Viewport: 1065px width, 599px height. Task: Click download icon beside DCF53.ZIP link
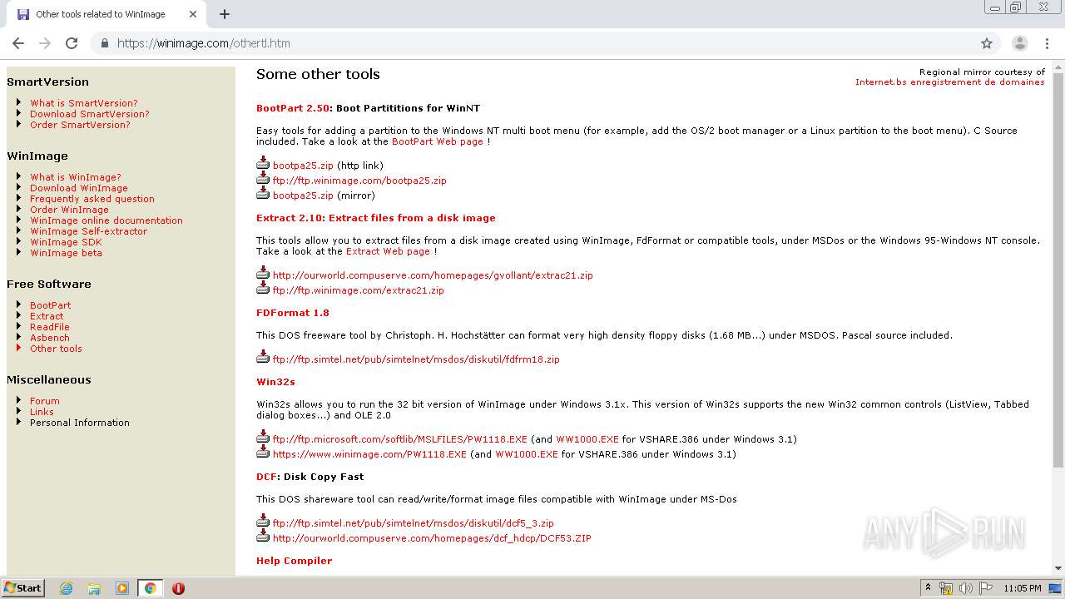[263, 535]
